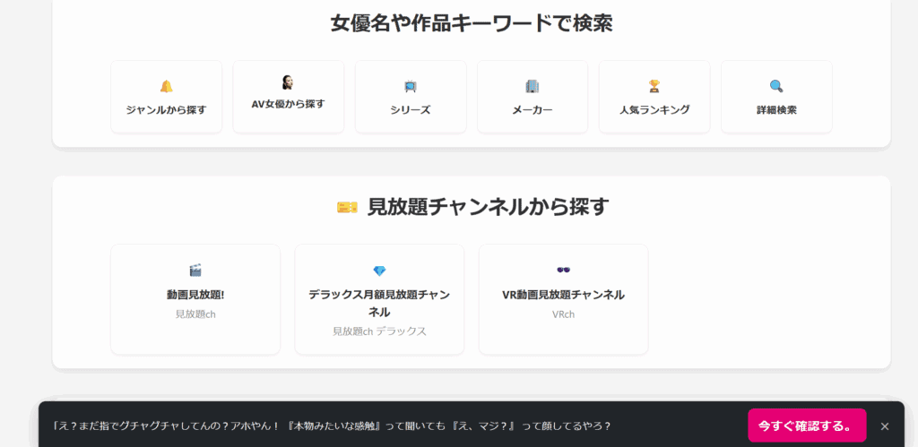Open 詳細検索 advanced search
This screenshot has width=918, height=447.
776,110
